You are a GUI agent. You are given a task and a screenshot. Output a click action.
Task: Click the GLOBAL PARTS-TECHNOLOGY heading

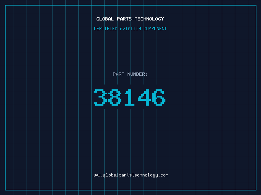click(130, 19)
